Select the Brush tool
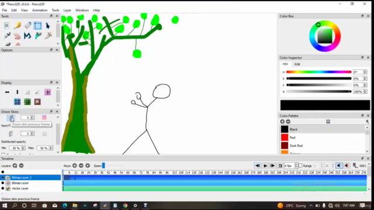This screenshot has height=210, width=374. point(8,44)
